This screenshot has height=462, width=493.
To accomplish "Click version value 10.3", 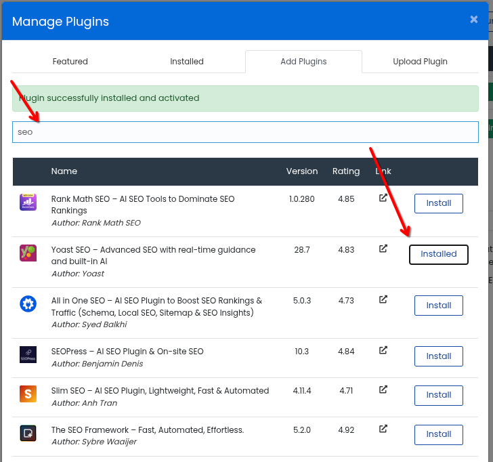I will coord(302,352).
